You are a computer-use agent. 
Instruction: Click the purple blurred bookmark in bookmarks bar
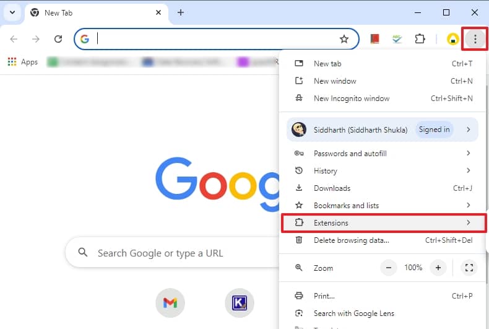pos(258,62)
